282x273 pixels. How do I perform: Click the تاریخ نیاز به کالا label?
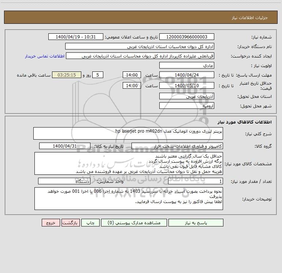109,146
